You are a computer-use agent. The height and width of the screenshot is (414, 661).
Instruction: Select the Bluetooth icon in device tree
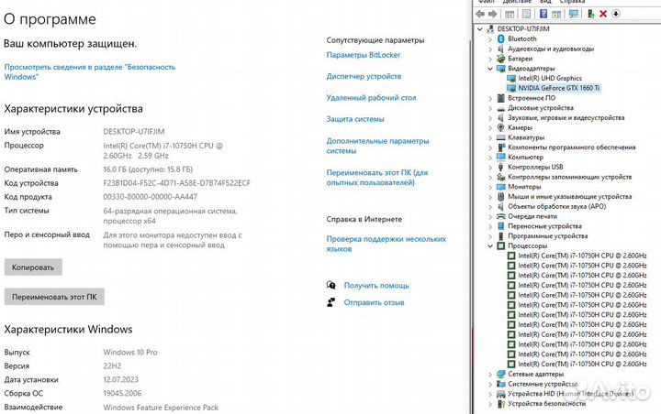tap(500, 38)
